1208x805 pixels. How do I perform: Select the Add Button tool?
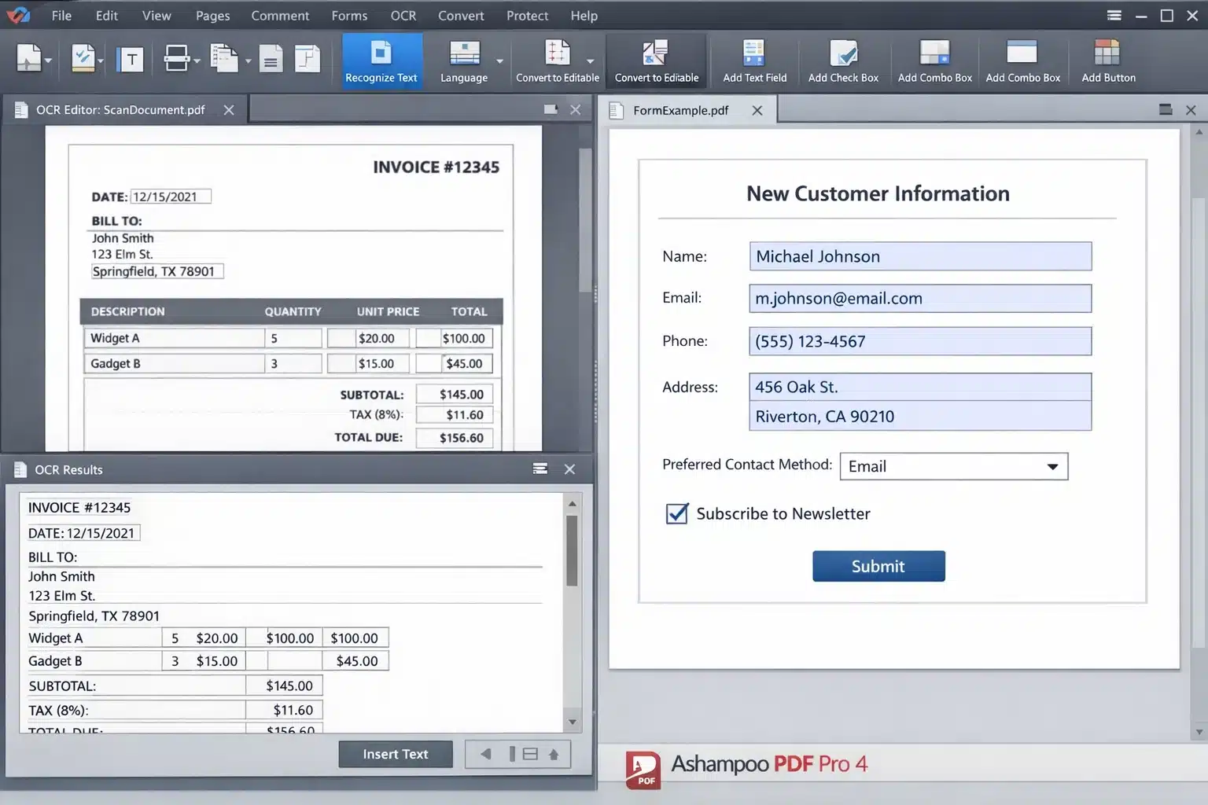1107,61
